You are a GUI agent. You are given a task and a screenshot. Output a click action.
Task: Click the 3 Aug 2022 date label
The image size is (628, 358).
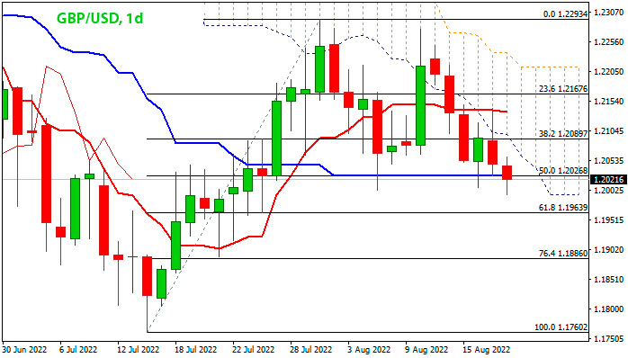[x=369, y=350]
